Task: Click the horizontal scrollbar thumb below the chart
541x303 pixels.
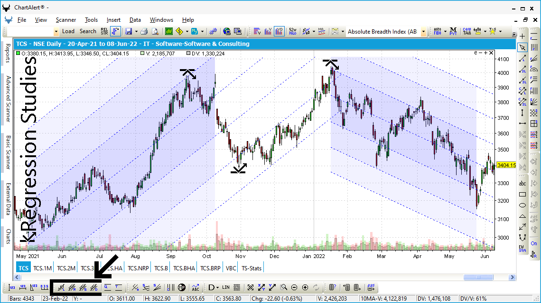Action: pos(478,277)
